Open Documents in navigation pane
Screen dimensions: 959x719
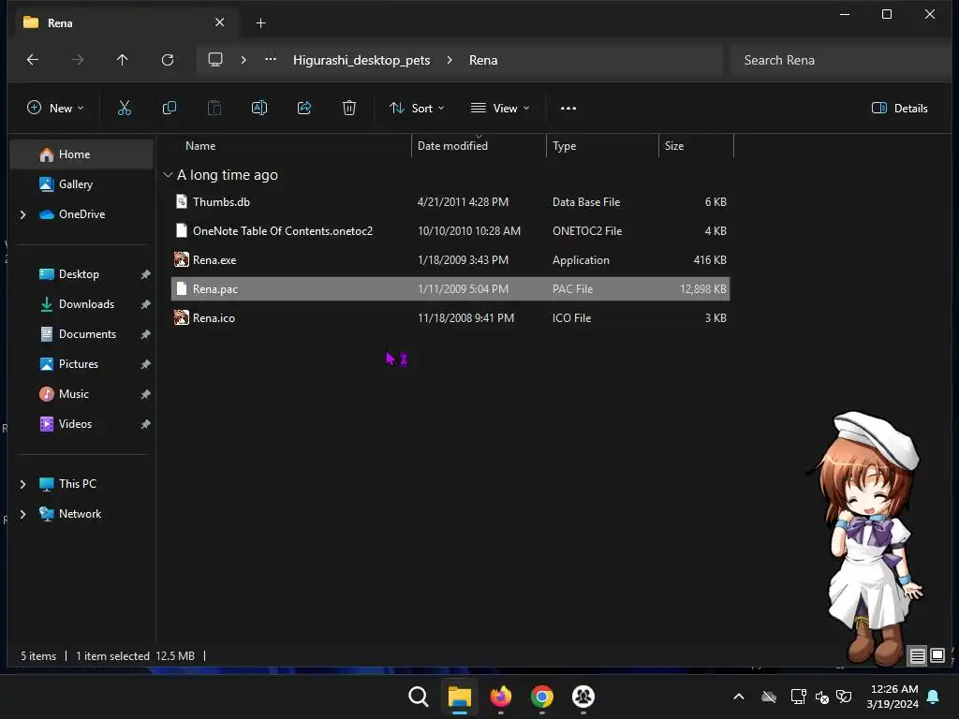click(x=81, y=334)
